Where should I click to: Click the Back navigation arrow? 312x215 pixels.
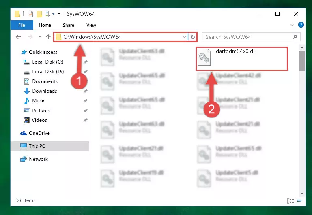pos(18,37)
